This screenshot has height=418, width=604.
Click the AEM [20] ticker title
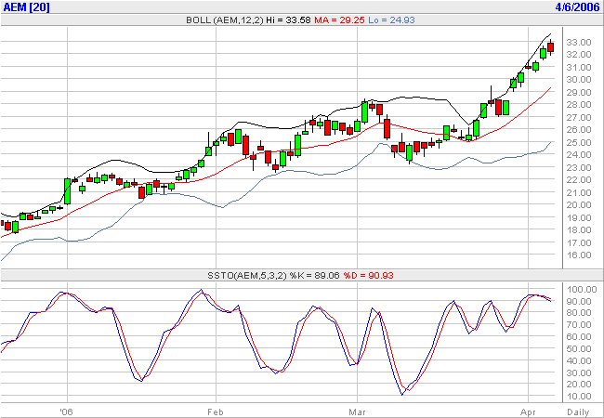click(27, 7)
